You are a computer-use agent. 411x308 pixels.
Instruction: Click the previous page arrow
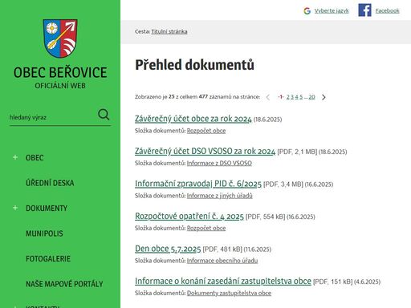pyautogui.click(x=268, y=97)
